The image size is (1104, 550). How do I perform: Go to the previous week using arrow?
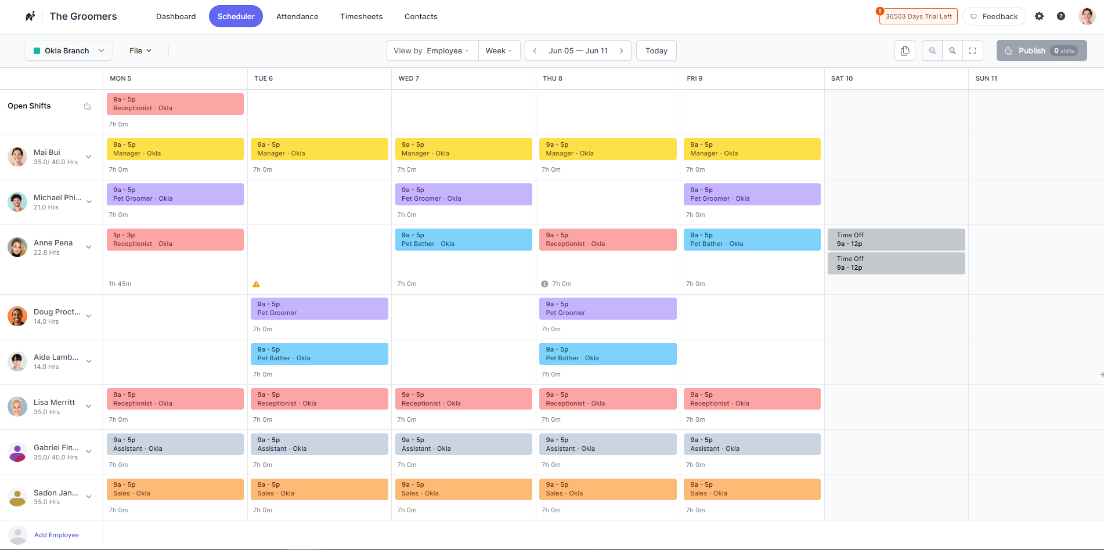(x=535, y=50)
